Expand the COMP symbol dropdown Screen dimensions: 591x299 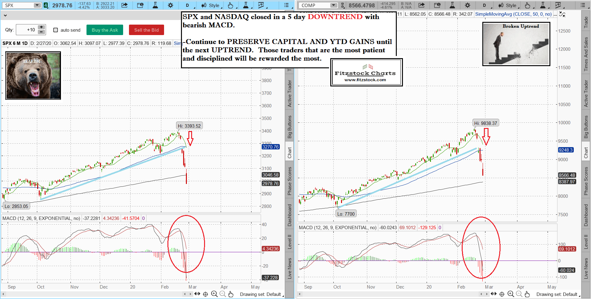(334, 5)
